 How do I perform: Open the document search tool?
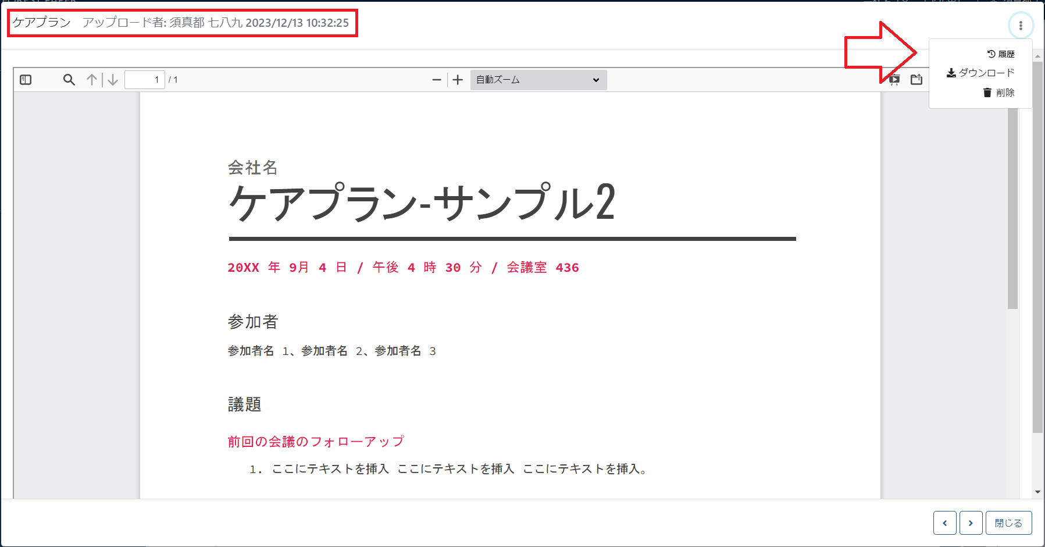[69, 80]
